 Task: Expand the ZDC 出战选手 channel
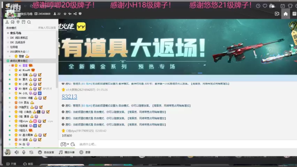(8, 42)
